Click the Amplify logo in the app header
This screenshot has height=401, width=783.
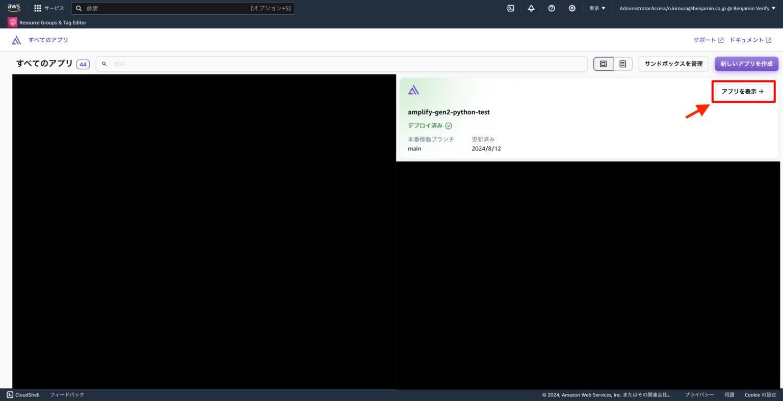tap(16, 40)
